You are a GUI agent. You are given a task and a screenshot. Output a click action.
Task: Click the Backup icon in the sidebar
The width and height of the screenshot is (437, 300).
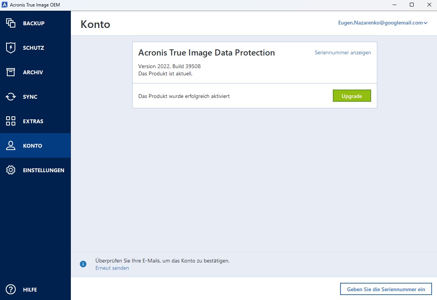coord(11,23)
